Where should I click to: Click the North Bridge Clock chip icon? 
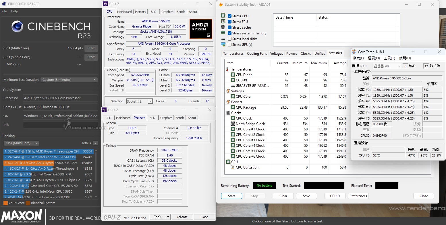coord(233,124)
